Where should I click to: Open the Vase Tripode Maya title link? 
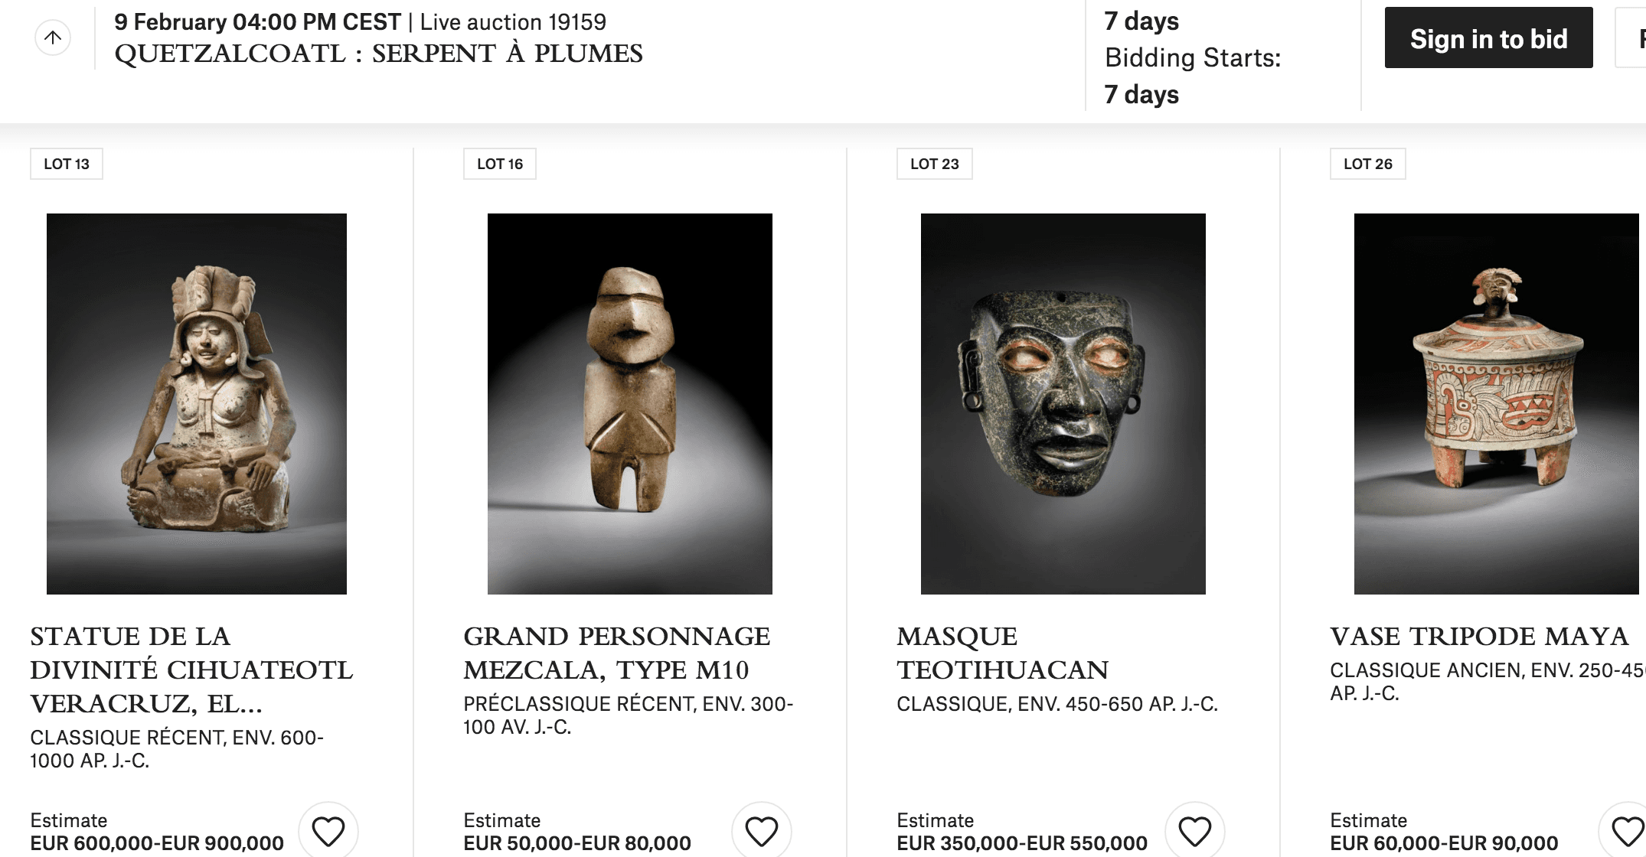pos(1479,637)
